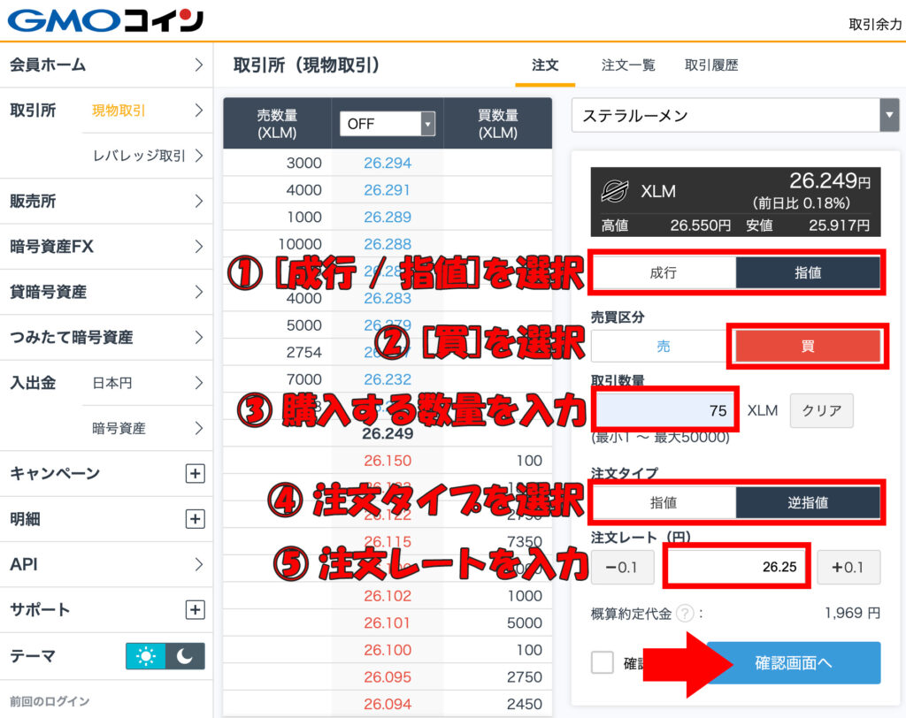The width and height of the screenshot is (906, 718).
Task: Click the 取引数量 input field
Action: pos(664,410)
